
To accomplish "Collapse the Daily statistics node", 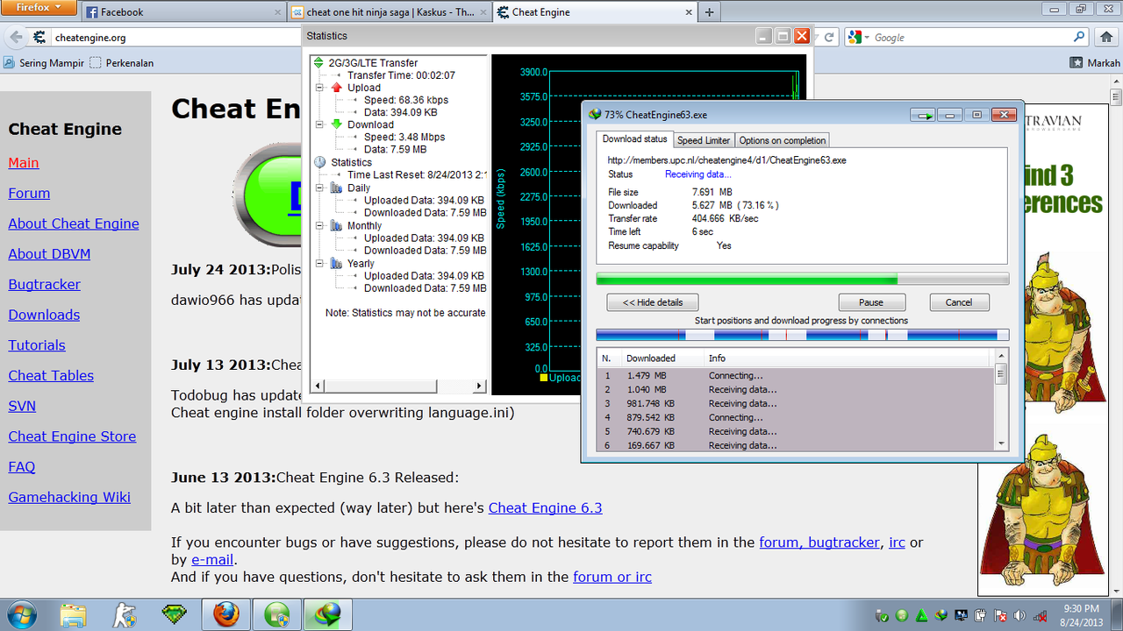I will [320, 188].
